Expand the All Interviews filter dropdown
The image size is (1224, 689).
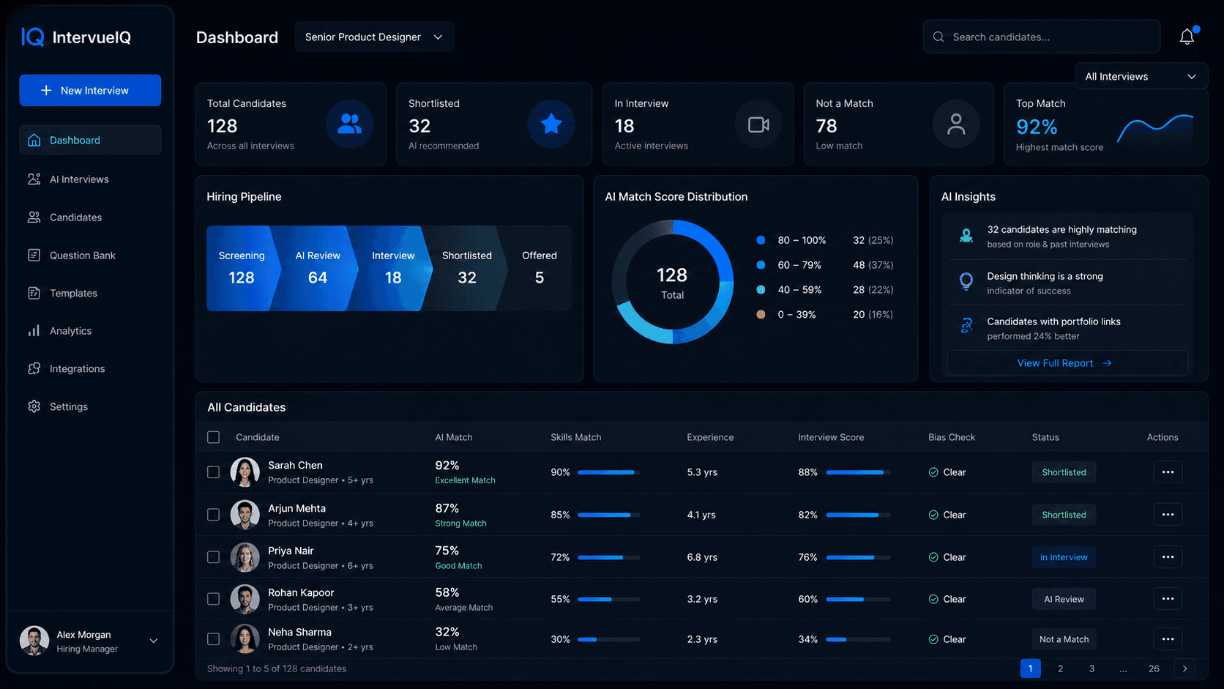coord(1141,75)
